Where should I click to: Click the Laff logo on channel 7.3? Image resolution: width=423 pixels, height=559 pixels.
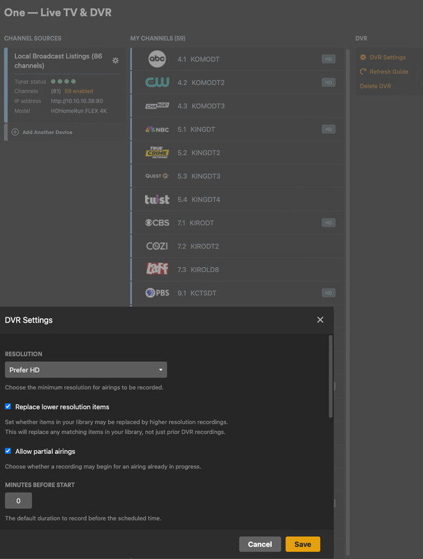pyautogui.click(x=157, y=269)
